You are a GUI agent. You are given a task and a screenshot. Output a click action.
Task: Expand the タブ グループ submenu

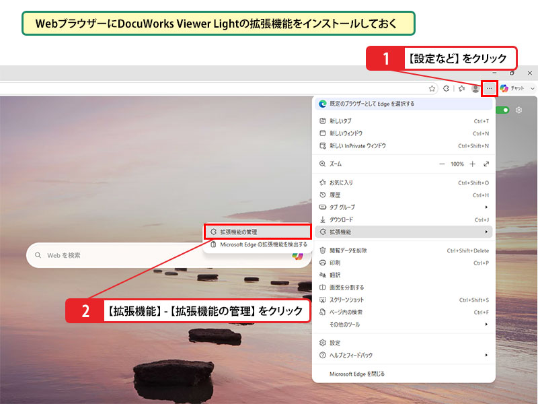click(403, 207)
